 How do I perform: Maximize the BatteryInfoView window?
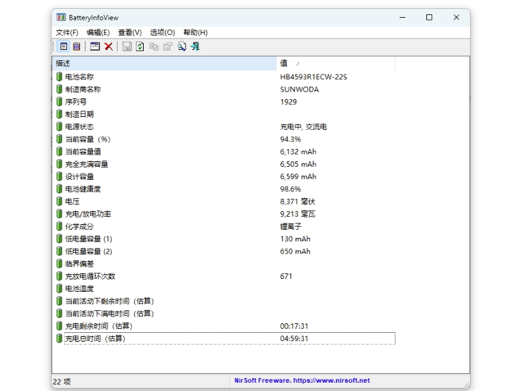(429, 17)
